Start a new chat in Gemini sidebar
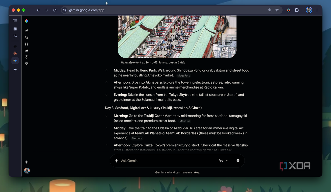 coord(26,31)
